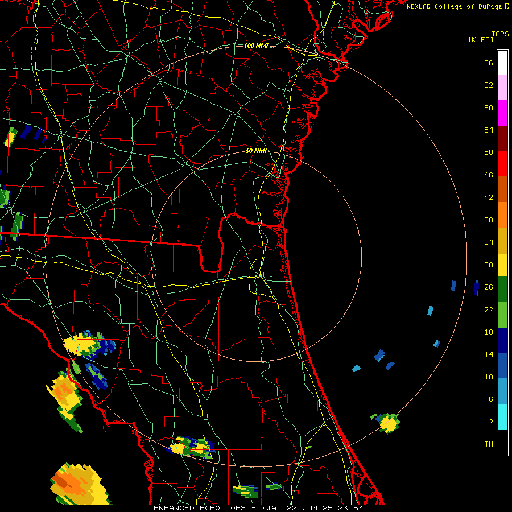Select the bright red legend swatch
The width and height of the screenshot is (512, 512).
(502, 164)
